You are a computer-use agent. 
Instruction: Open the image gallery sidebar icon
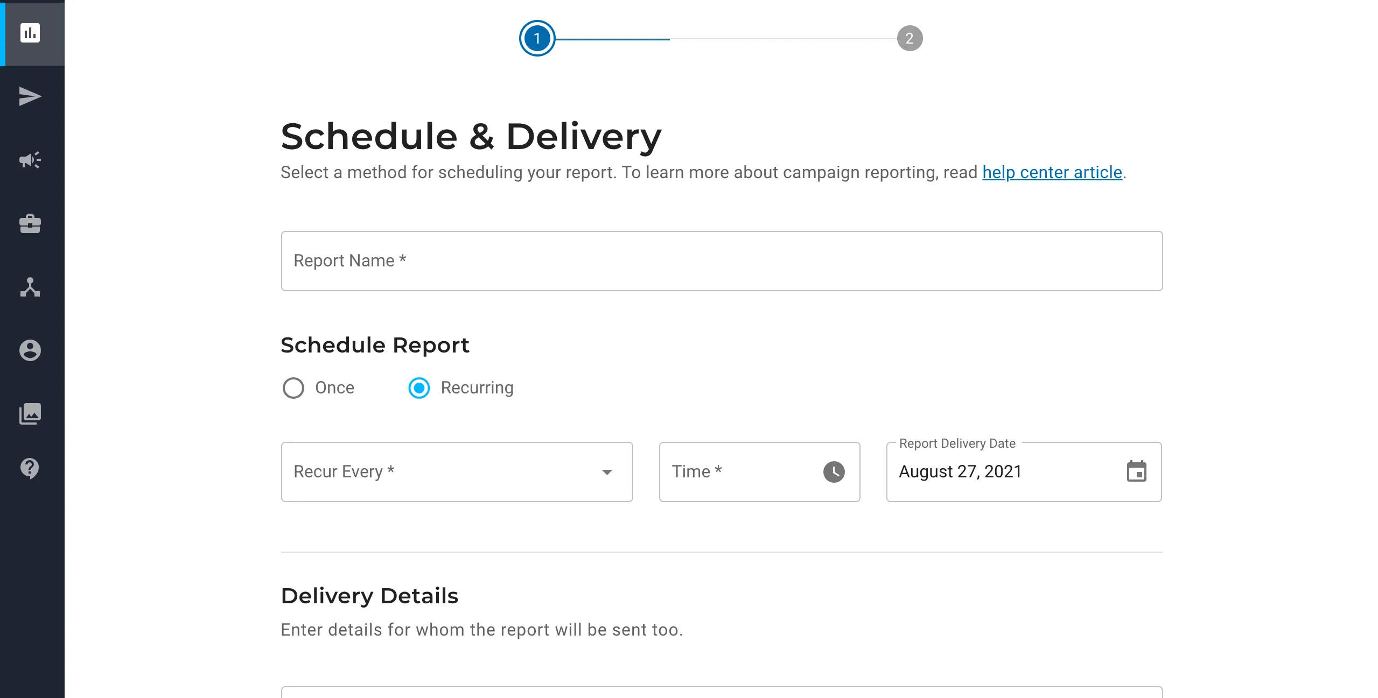pyautogui.click(x=30, y=414)
